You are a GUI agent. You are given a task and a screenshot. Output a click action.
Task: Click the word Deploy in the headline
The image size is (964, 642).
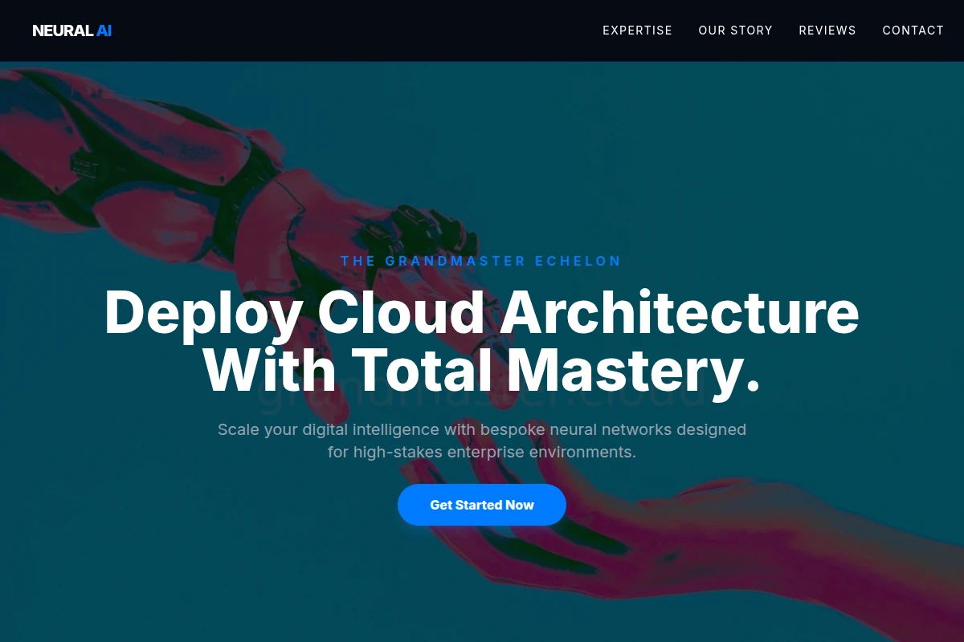(204, 313)
